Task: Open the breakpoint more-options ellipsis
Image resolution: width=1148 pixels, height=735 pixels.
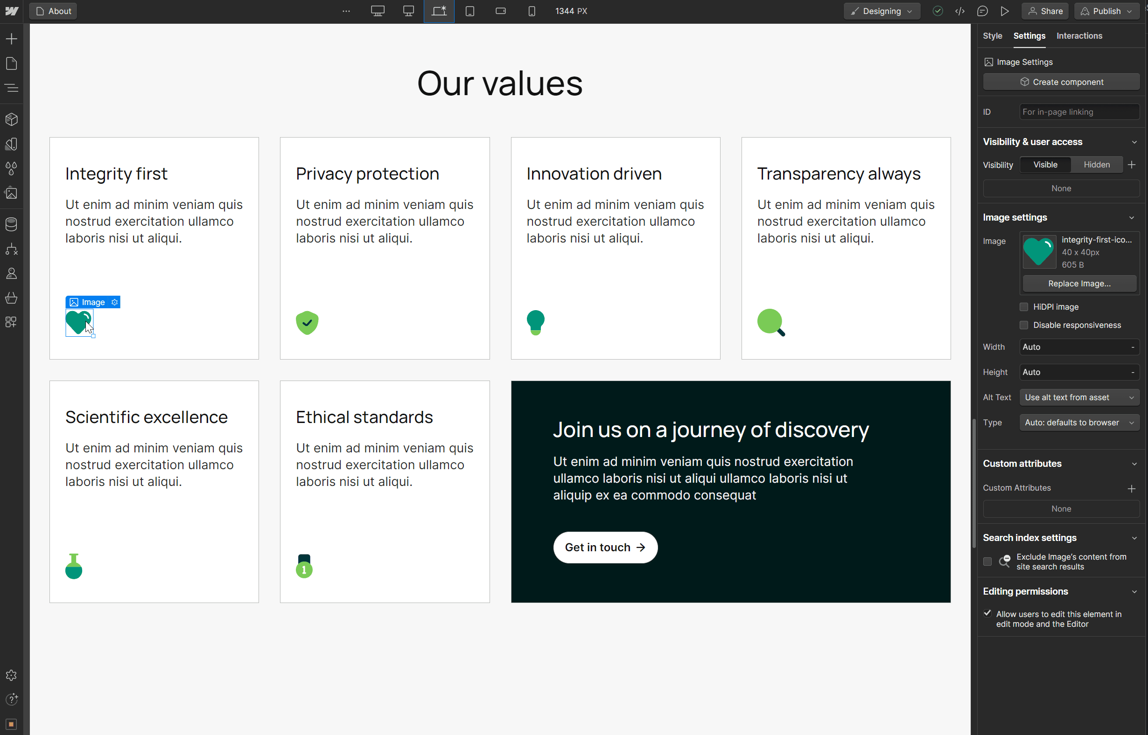Action: coord(346,11)
